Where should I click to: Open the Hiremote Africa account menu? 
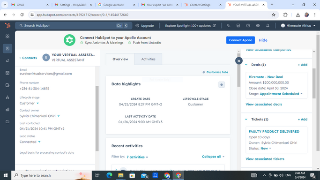click(298, 25)
